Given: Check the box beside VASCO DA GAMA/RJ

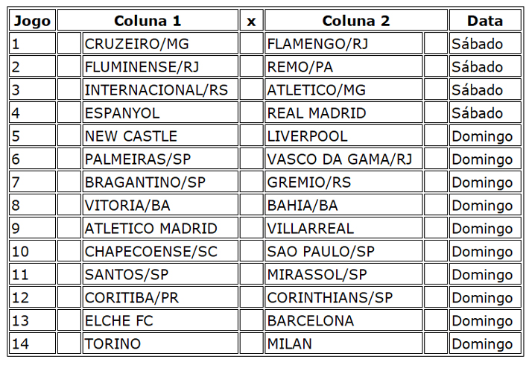Looking at the screenshot, I should point(436,158).
